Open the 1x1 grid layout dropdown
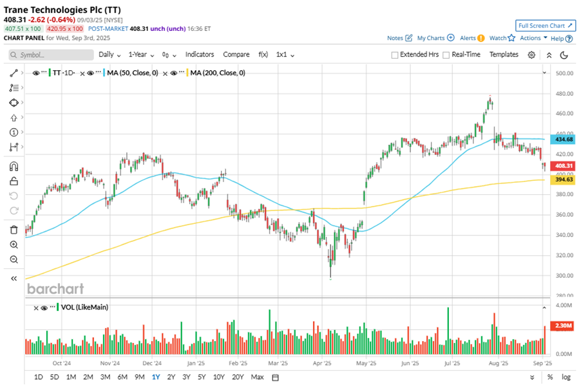Viewport: 581px width, 388px height. point(285,55)
